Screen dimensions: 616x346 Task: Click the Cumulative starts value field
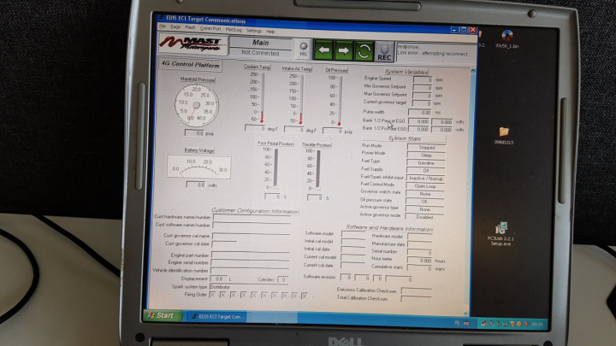[x=419, y=268]
